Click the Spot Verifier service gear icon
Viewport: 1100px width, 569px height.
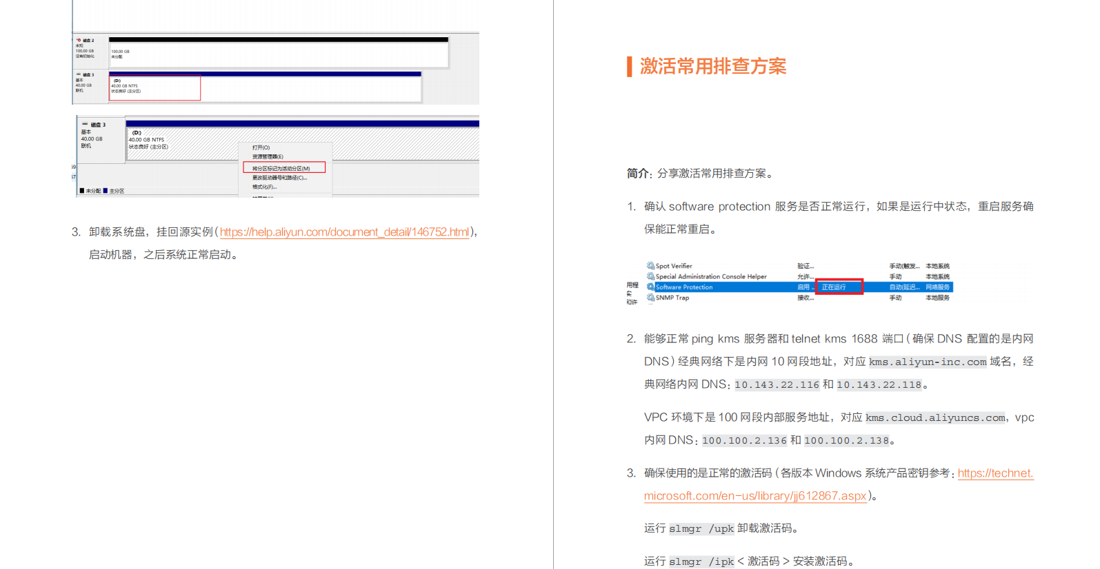[x=650, y=265]
